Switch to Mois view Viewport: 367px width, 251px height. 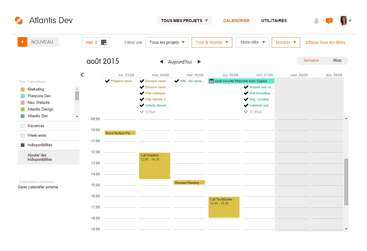point(337,60)
